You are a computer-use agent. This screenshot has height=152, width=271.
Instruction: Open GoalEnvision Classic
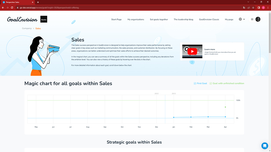(209, 19)
